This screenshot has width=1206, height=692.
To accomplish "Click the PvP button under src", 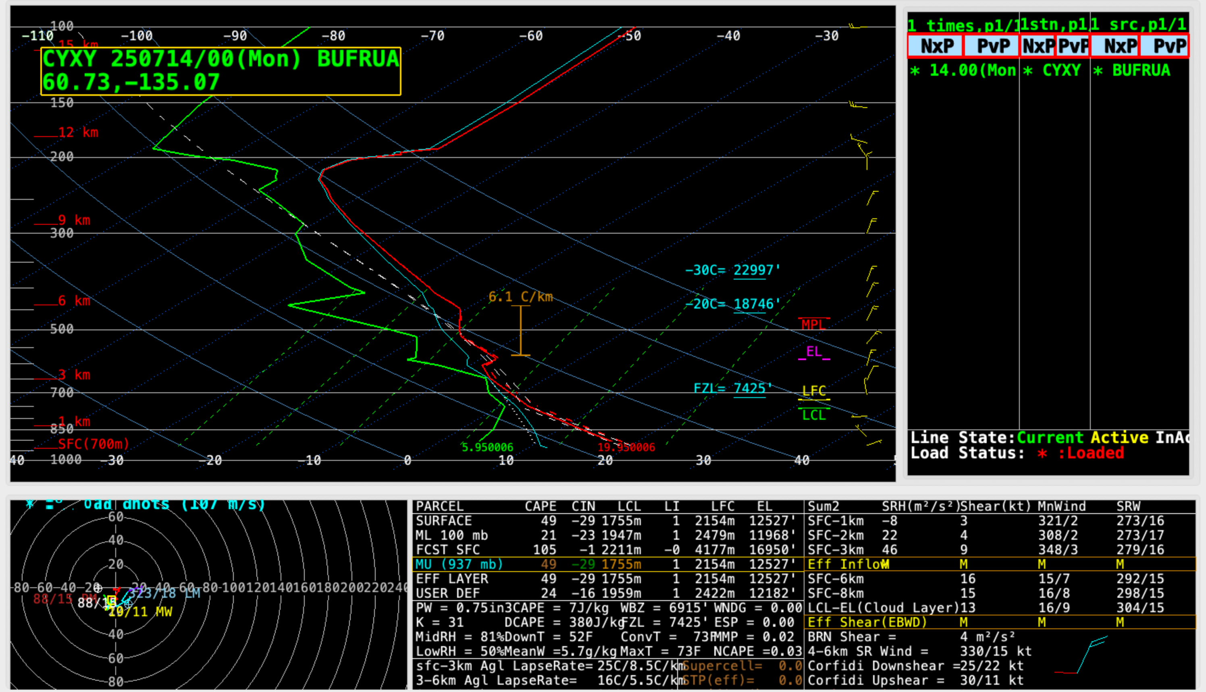I will coord(1164,46).
